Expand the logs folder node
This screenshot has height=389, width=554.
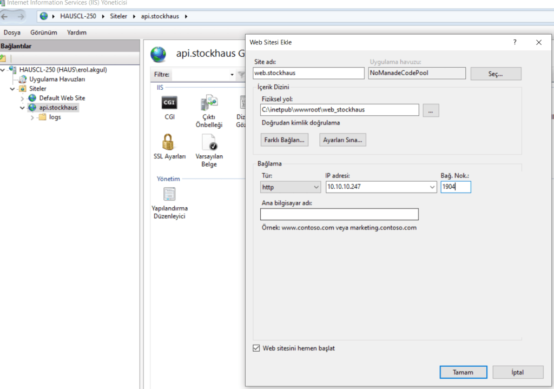click(32, 117)
